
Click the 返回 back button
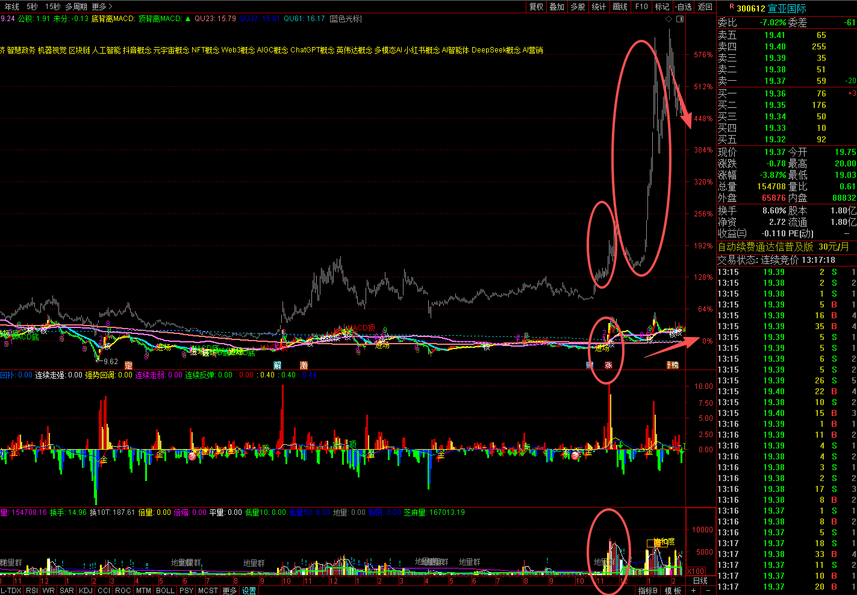point(705,7)
